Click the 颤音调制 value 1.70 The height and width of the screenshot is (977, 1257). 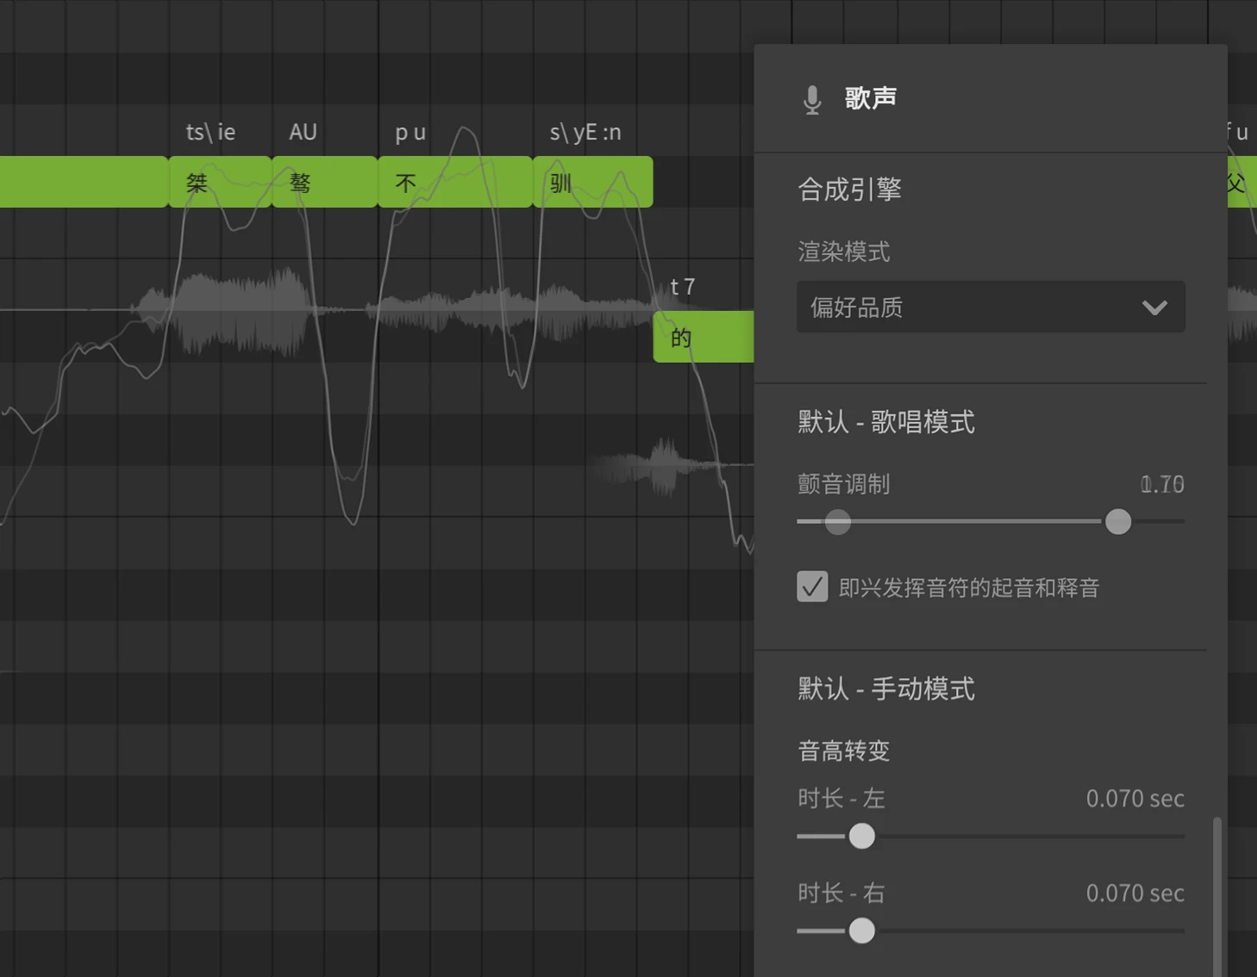click(x=1162, y=484)
